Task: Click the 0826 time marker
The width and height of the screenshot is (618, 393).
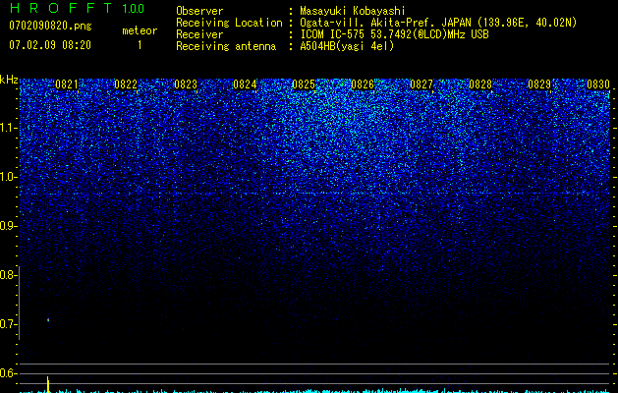Action: (x=363, y=84)
